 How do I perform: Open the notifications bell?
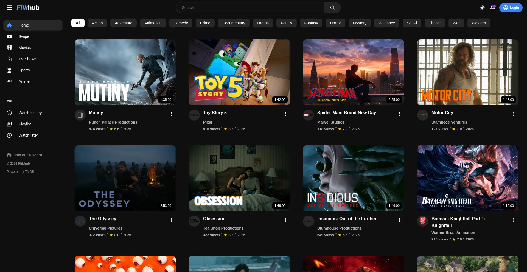[493, 8]
